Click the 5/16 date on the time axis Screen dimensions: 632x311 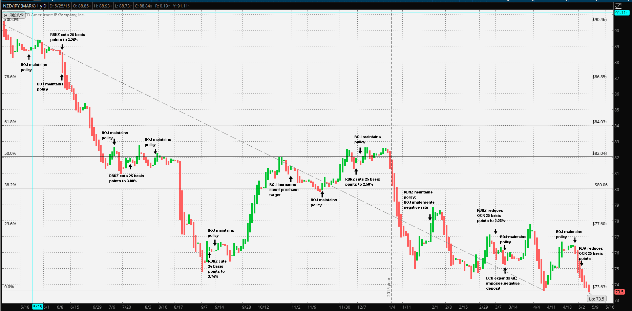pyautogui.click(x=610, y=307)
